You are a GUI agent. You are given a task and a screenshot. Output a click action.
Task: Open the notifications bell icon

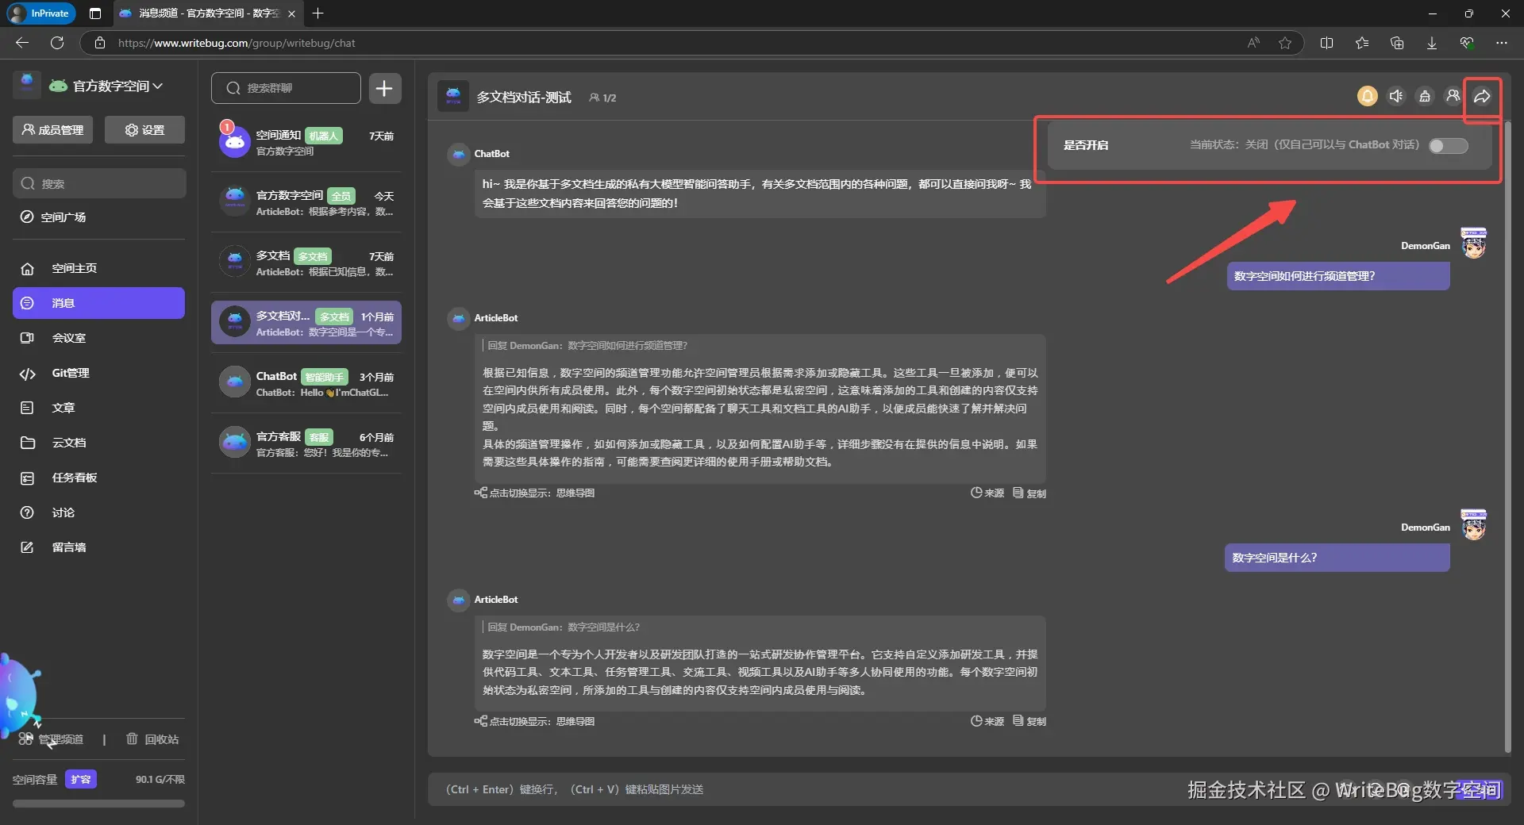click(1367, 96)
